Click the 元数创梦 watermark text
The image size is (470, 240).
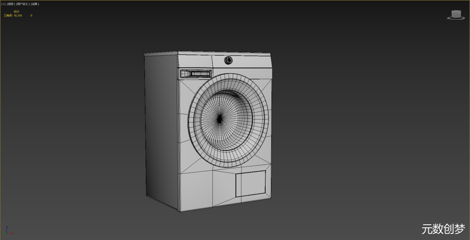click(x=443, y=229)
